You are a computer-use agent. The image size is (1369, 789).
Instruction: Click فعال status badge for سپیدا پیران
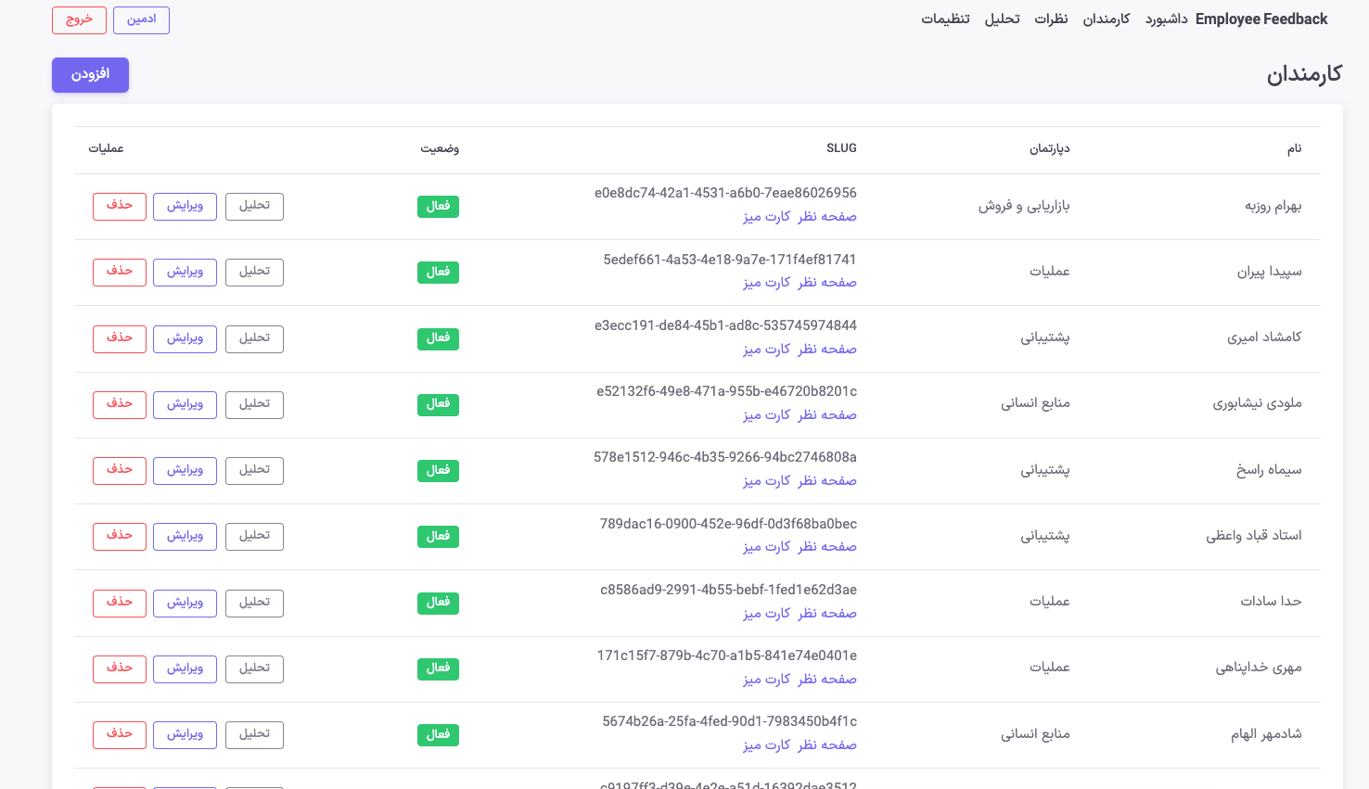pyautogui.click(x=438, y=272)
